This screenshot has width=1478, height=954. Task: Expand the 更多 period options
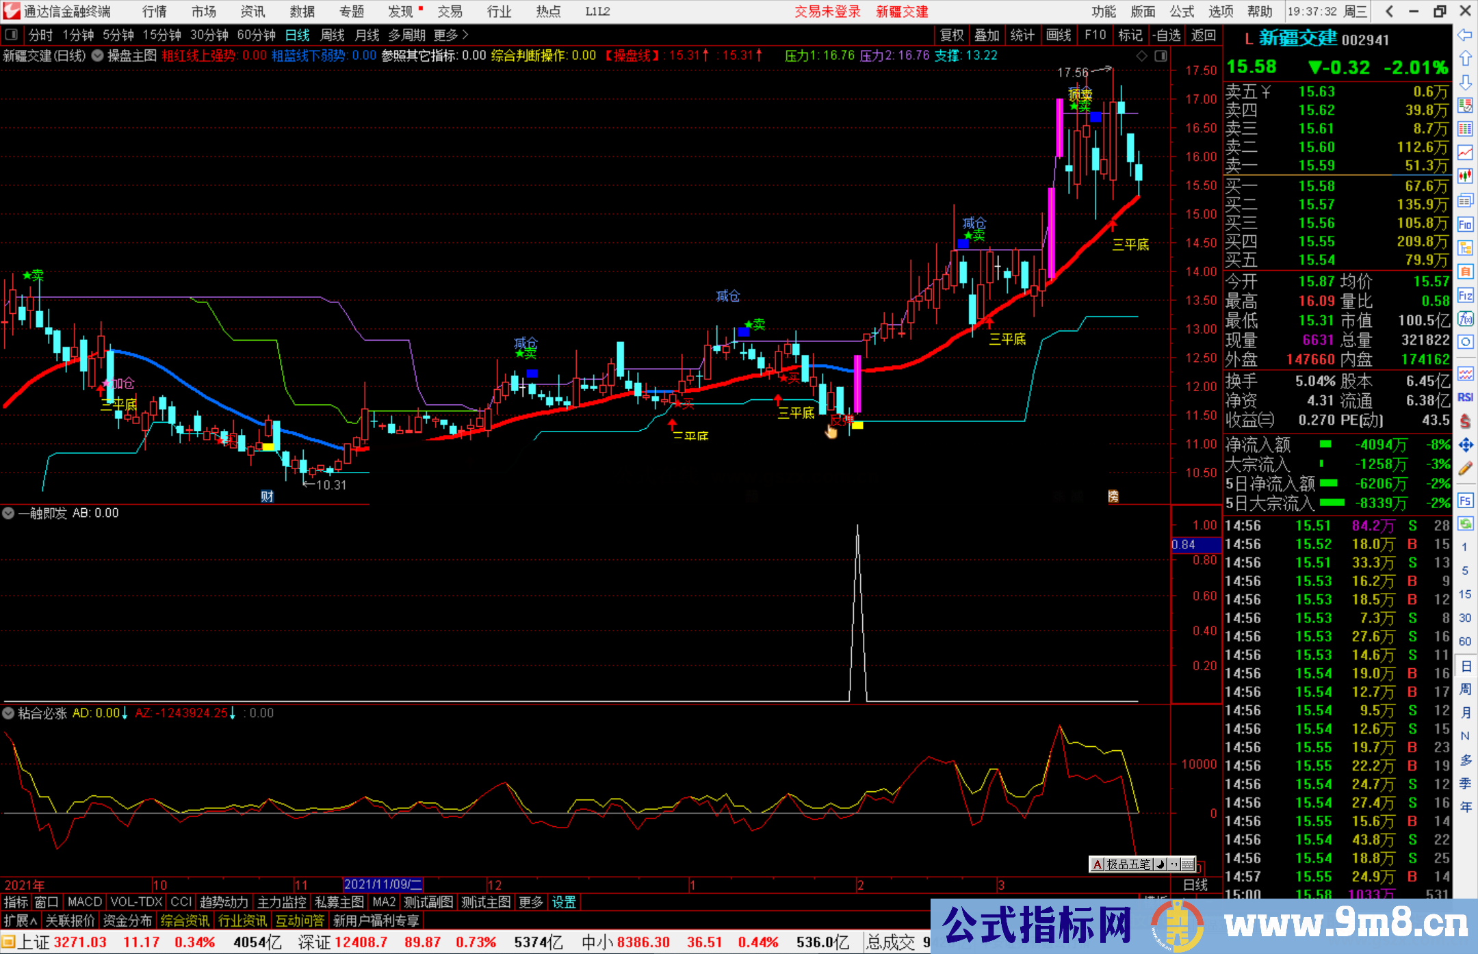[x=450, y=35]
